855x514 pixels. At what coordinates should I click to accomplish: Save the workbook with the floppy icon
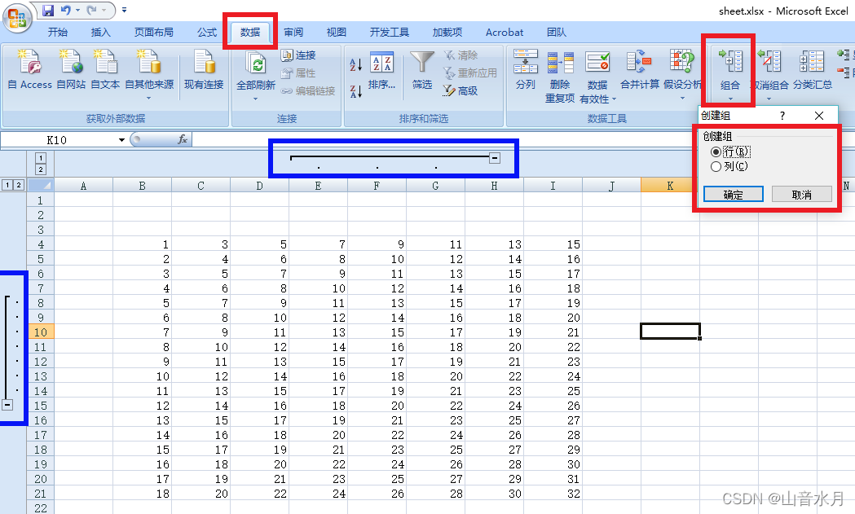48,10
